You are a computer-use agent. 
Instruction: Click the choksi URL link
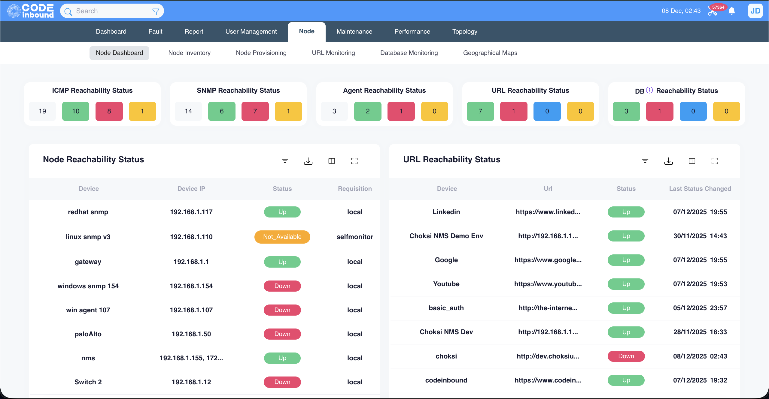548,356
